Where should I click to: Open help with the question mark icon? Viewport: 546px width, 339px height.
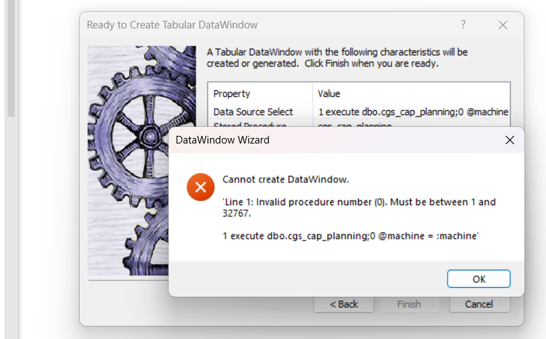[463, 25]
